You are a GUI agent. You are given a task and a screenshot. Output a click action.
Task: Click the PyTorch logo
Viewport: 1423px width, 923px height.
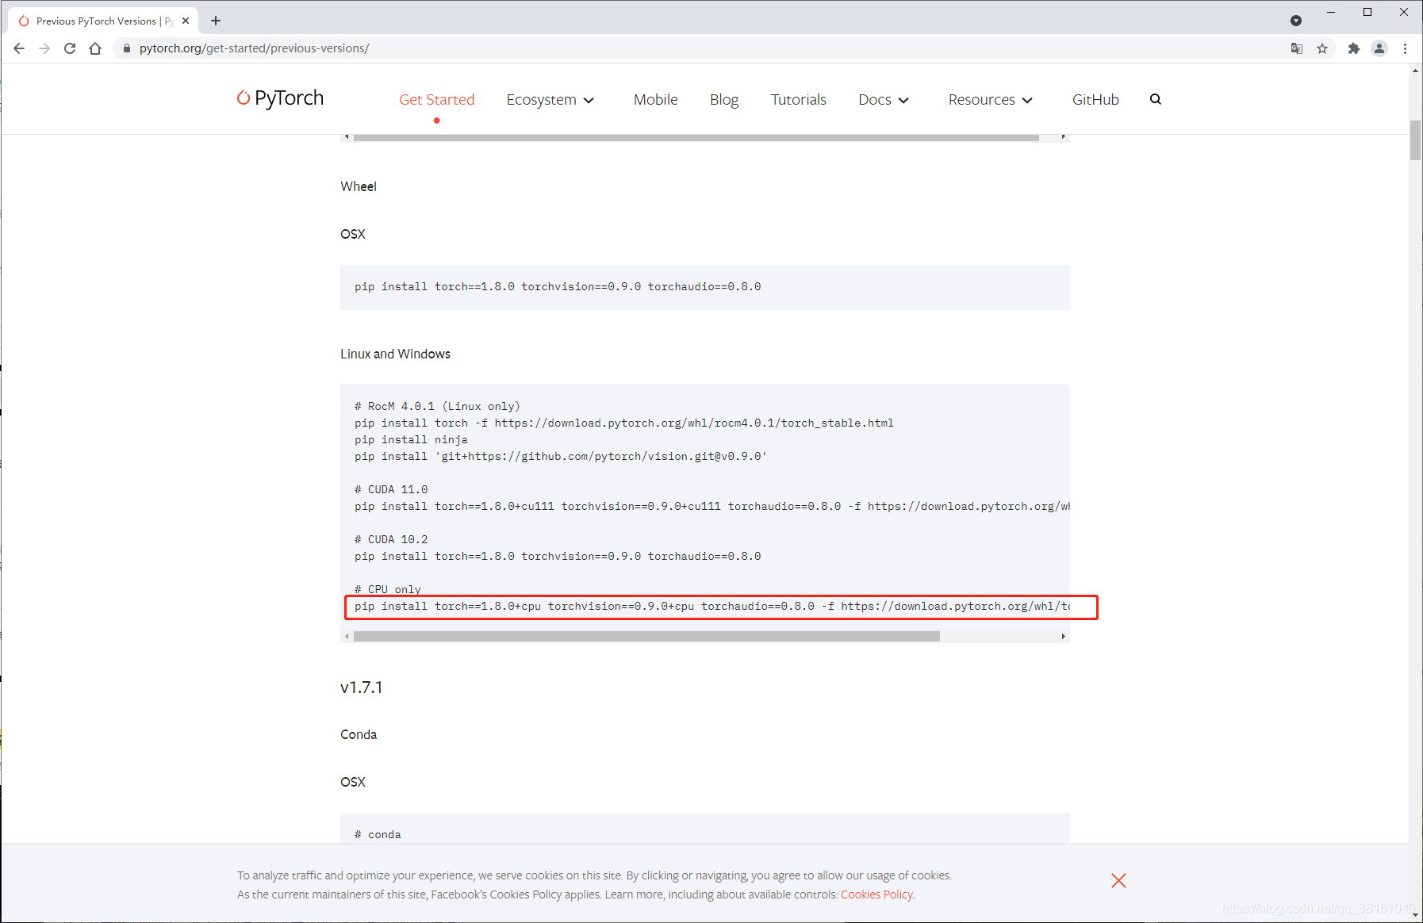[280, 98]
